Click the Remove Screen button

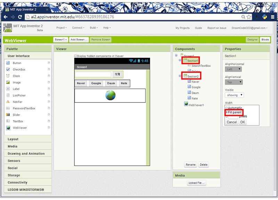[x=100, y=40]
